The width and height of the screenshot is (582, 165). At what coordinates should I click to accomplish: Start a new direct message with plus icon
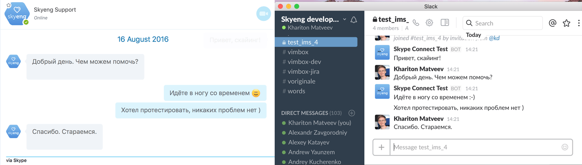point(352,113)
